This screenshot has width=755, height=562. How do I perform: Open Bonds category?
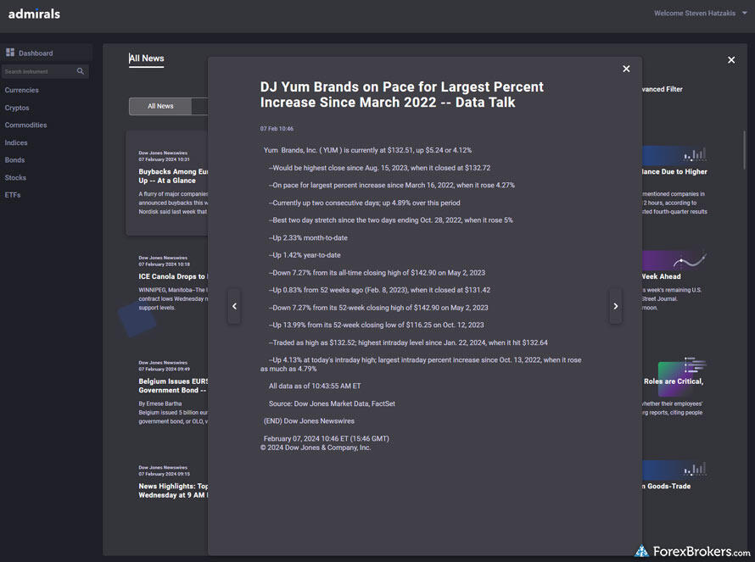pos(14,159)
